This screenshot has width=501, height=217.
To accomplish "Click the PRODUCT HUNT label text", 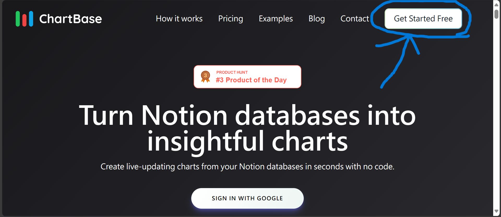I will [x=232, y=72].
